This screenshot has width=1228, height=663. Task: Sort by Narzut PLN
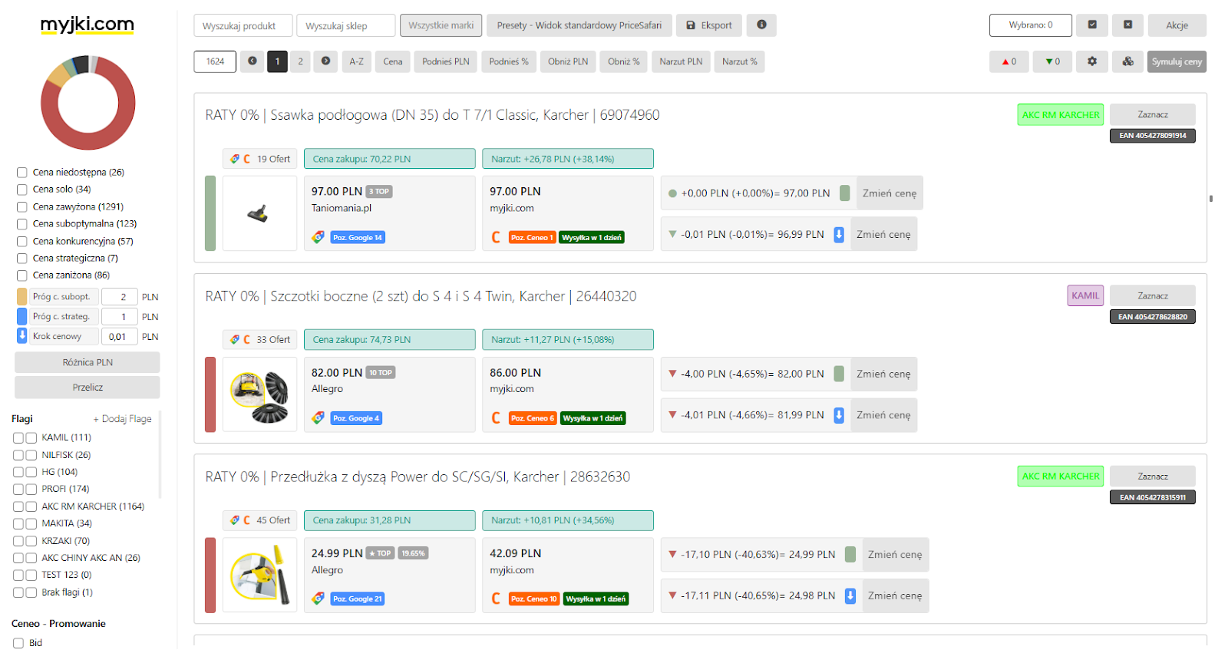(681, 61)
